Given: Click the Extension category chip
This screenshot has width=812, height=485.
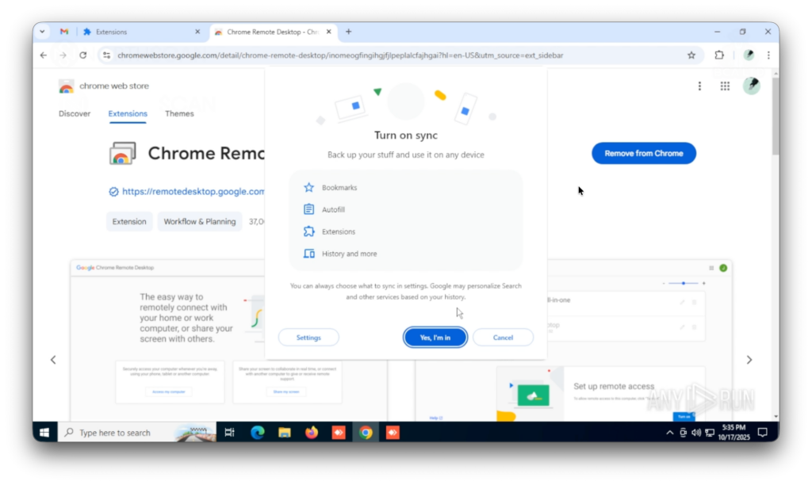Looking at the screenshot, I should pos(129,222).
